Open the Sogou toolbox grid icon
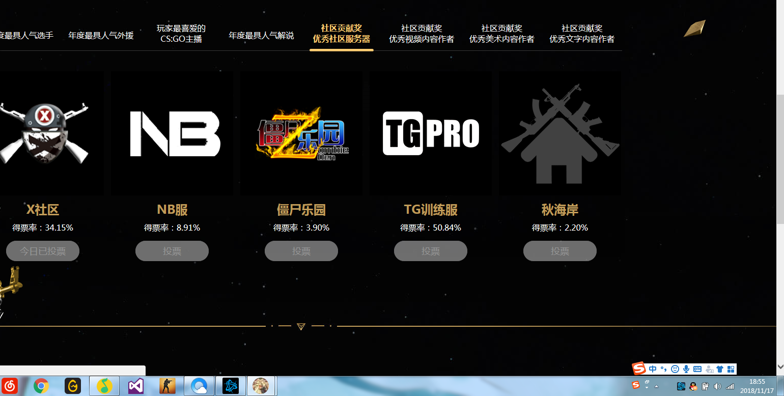The image size is (784, 396). pyautogui.click(x=731, y=369)
